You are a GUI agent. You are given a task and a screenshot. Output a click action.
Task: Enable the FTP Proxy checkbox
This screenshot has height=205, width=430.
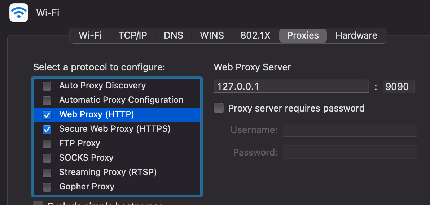[x=47, y=144]
